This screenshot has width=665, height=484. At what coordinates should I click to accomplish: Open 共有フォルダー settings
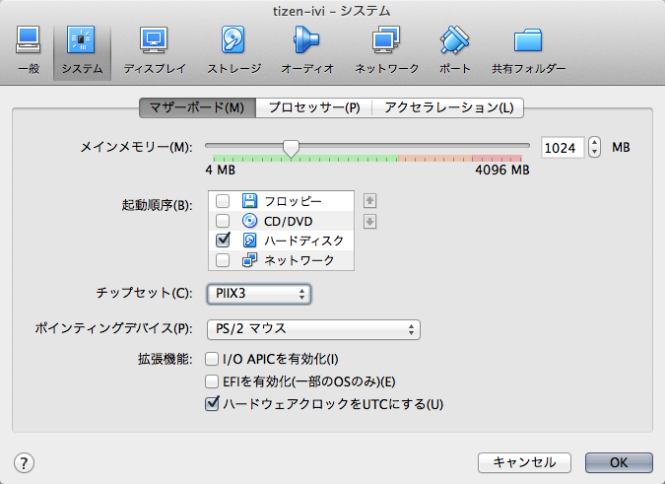(x=528, y=51)
